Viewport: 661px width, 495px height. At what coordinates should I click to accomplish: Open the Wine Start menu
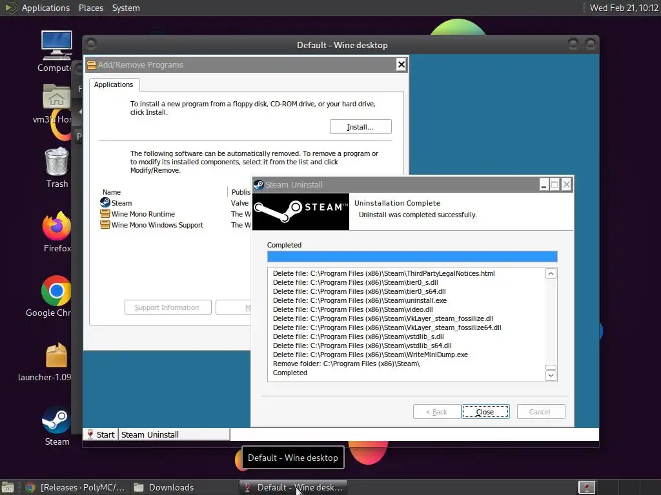tap(101, 434)
